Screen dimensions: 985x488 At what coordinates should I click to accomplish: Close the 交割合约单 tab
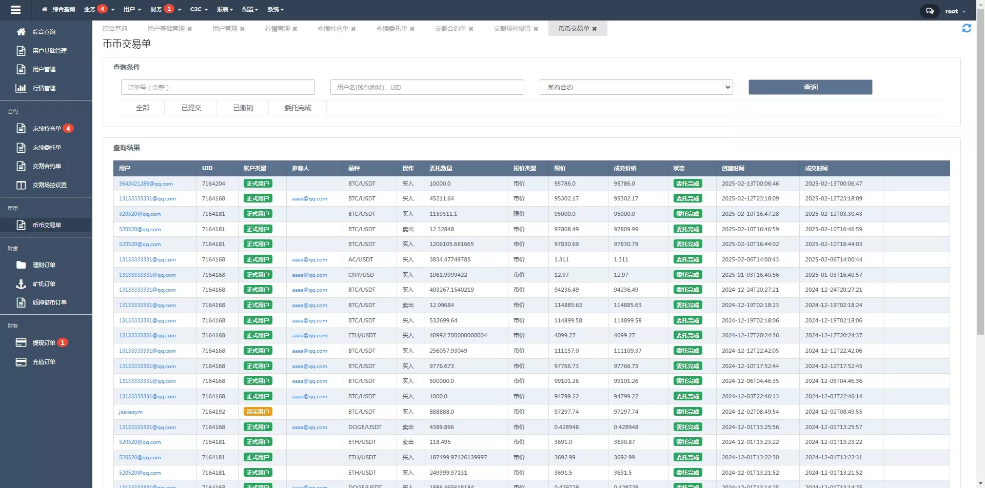[x=471, y=29]
